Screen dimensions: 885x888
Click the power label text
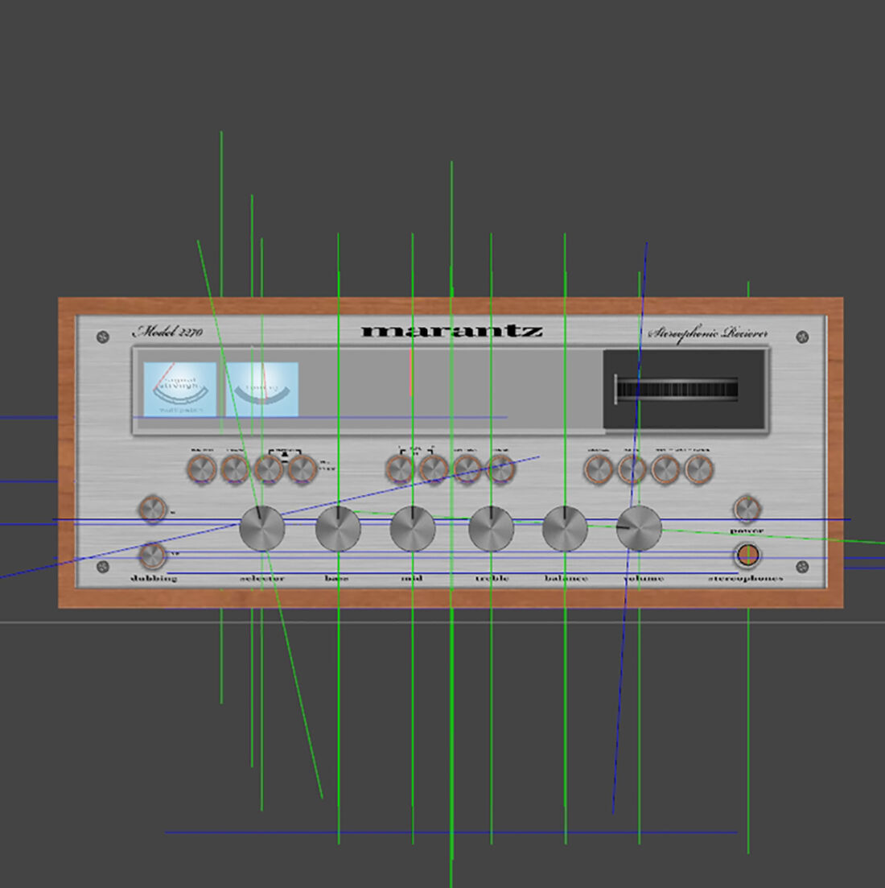tap(747, 531)
